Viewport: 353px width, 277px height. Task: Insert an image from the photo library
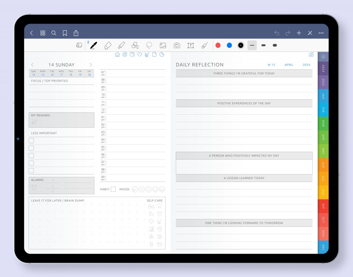(x=163, y=45)
